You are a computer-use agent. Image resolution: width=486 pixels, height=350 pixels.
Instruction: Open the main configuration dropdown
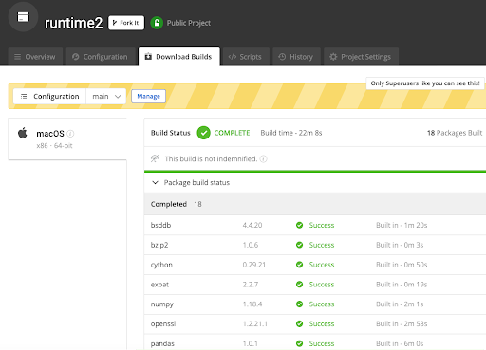pyautogui.click(x=106, y=97)
